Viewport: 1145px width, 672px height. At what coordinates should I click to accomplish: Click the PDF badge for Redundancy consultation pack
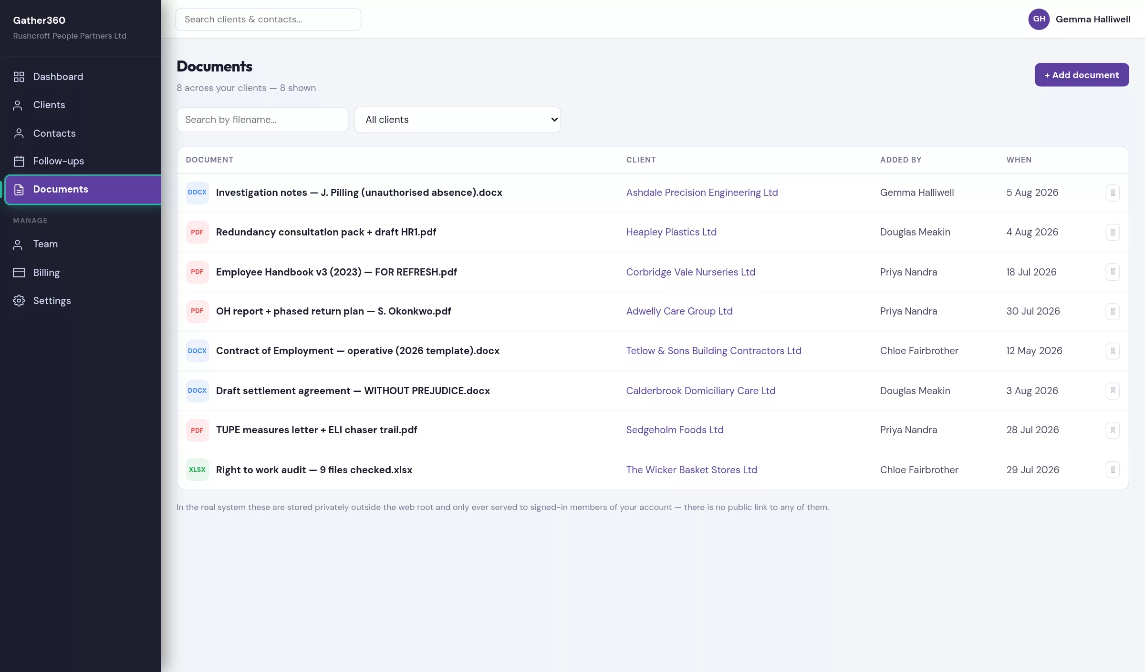tap(197, 232)
